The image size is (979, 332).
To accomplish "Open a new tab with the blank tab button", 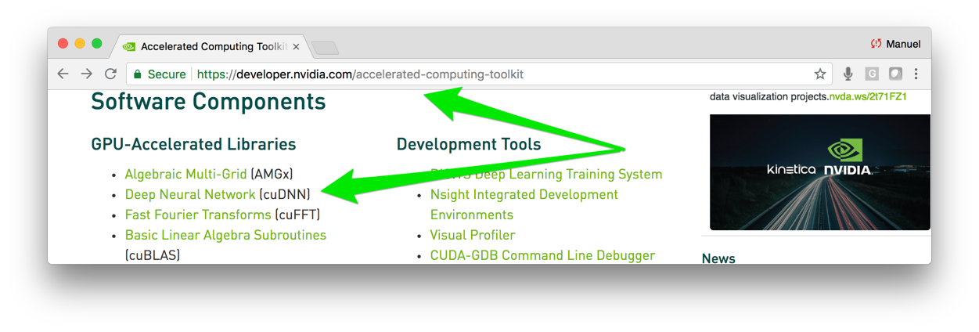I will (x=325, y=49).
